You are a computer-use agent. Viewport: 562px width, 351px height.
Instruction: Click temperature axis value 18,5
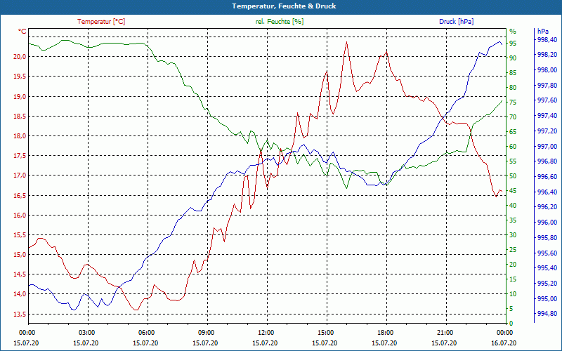20,116
